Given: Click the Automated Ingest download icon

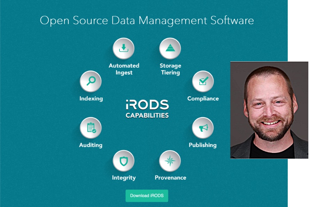Looking at the screenshot, I should coord(123,48).
